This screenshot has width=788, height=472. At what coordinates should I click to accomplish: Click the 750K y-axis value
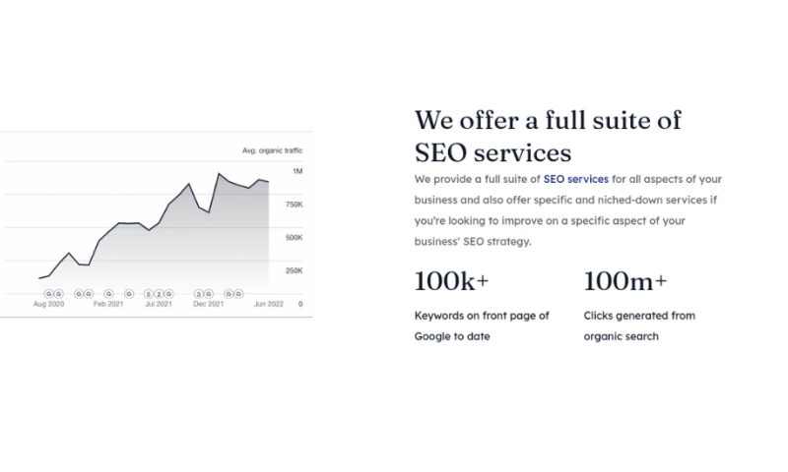294,205
